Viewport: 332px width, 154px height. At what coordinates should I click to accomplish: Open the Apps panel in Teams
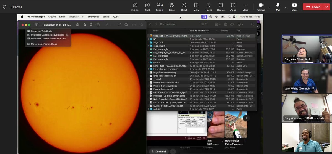(x=233, y=7)
